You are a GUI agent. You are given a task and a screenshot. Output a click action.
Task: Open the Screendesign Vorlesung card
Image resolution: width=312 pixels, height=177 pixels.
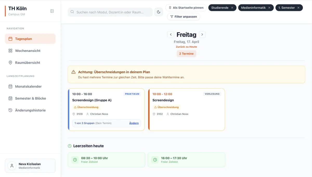pyautogui.click(x=186, y=109)
